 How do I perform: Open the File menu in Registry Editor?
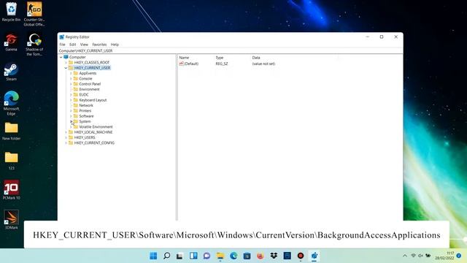click(62, 45)
